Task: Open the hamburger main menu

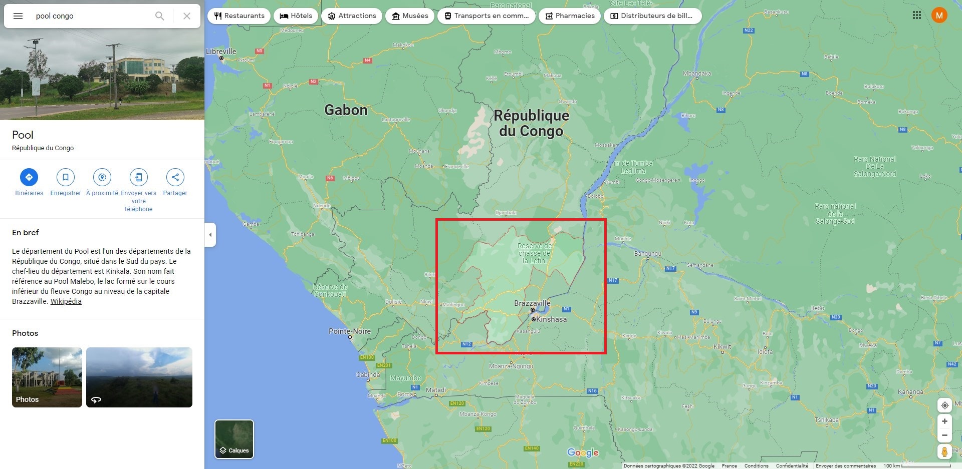Action: [x=18, y=16]
